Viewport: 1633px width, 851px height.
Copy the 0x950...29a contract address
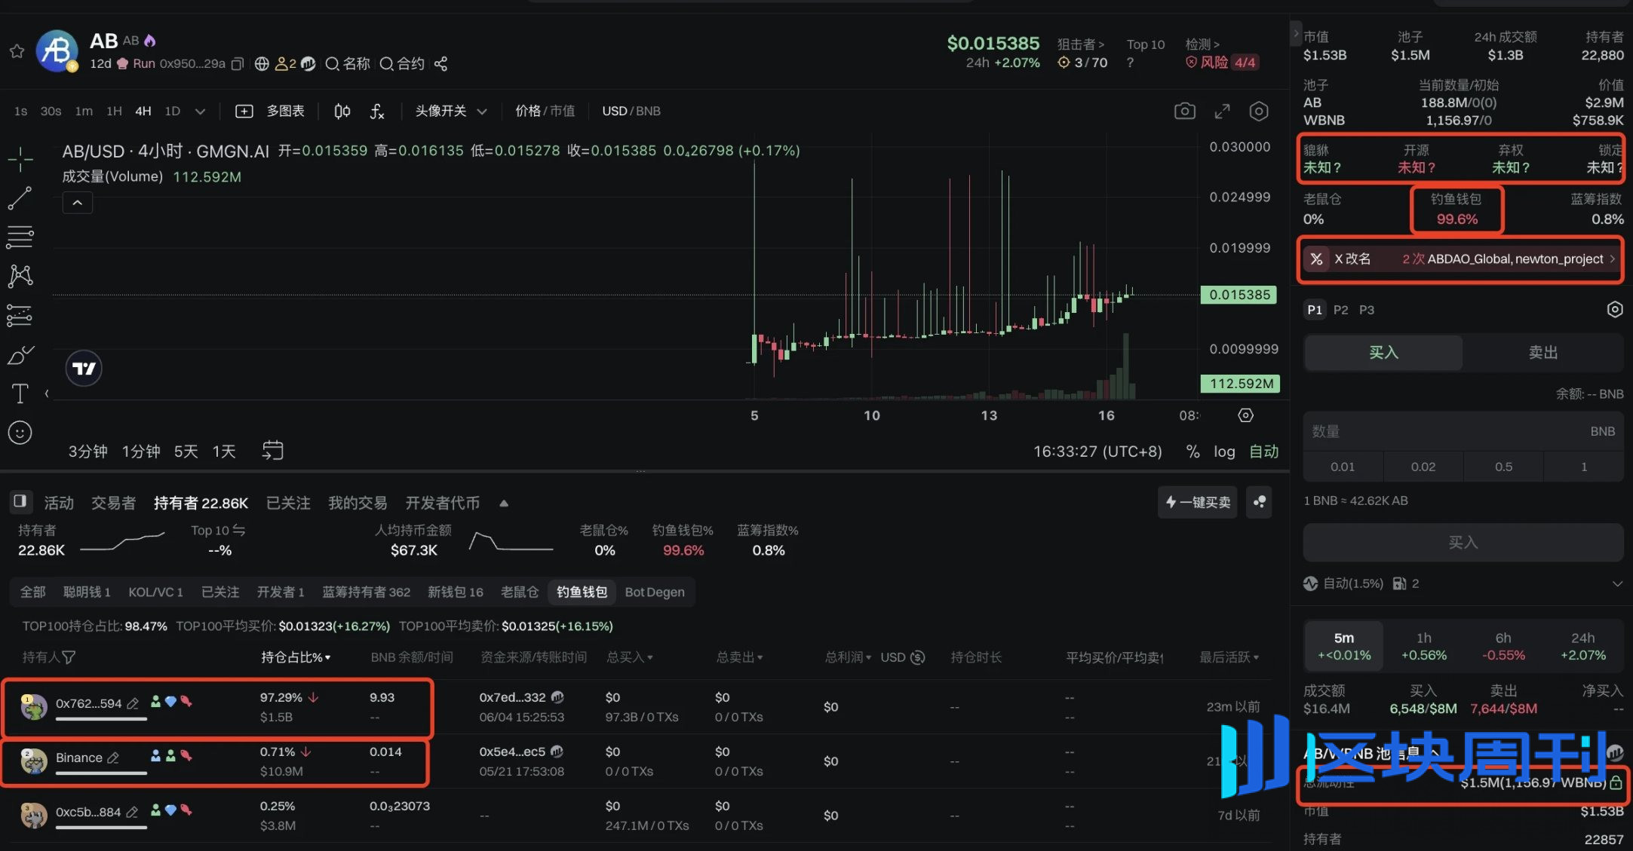[x=238, y=64]
